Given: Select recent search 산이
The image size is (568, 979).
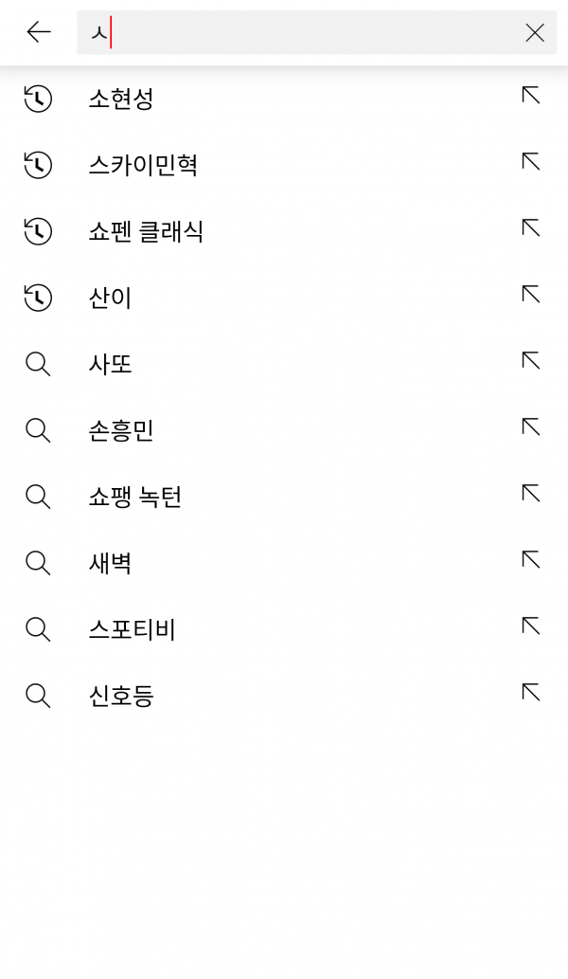Looking at the screenshot, I should click(x=110, y=298).
